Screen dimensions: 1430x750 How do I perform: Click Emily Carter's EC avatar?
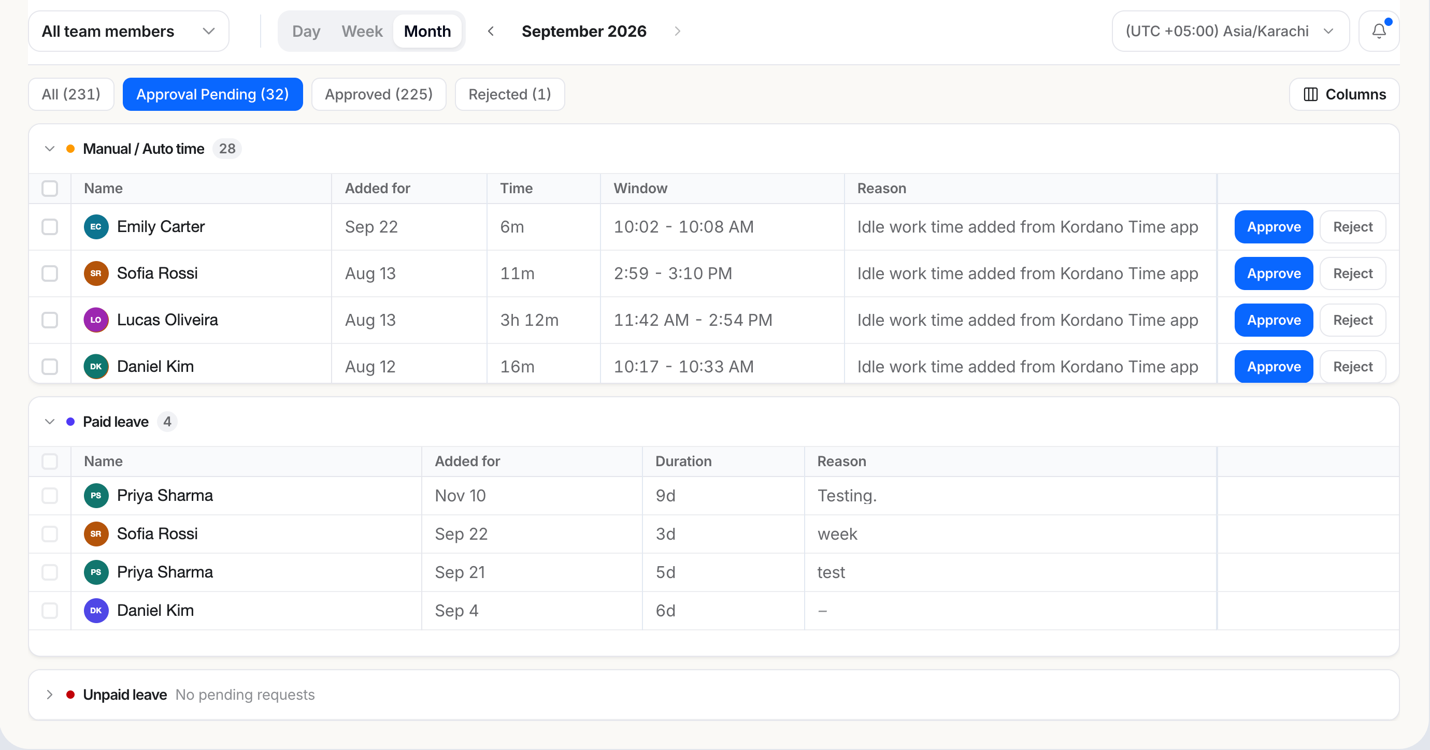(96, 226)
